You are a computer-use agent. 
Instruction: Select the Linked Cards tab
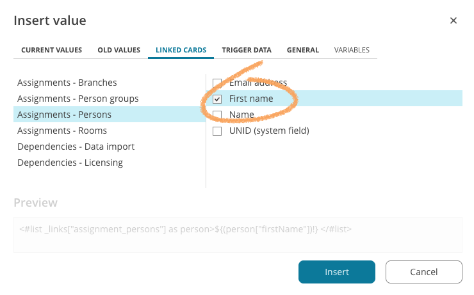pyautogui.click(x=181, y=50)
